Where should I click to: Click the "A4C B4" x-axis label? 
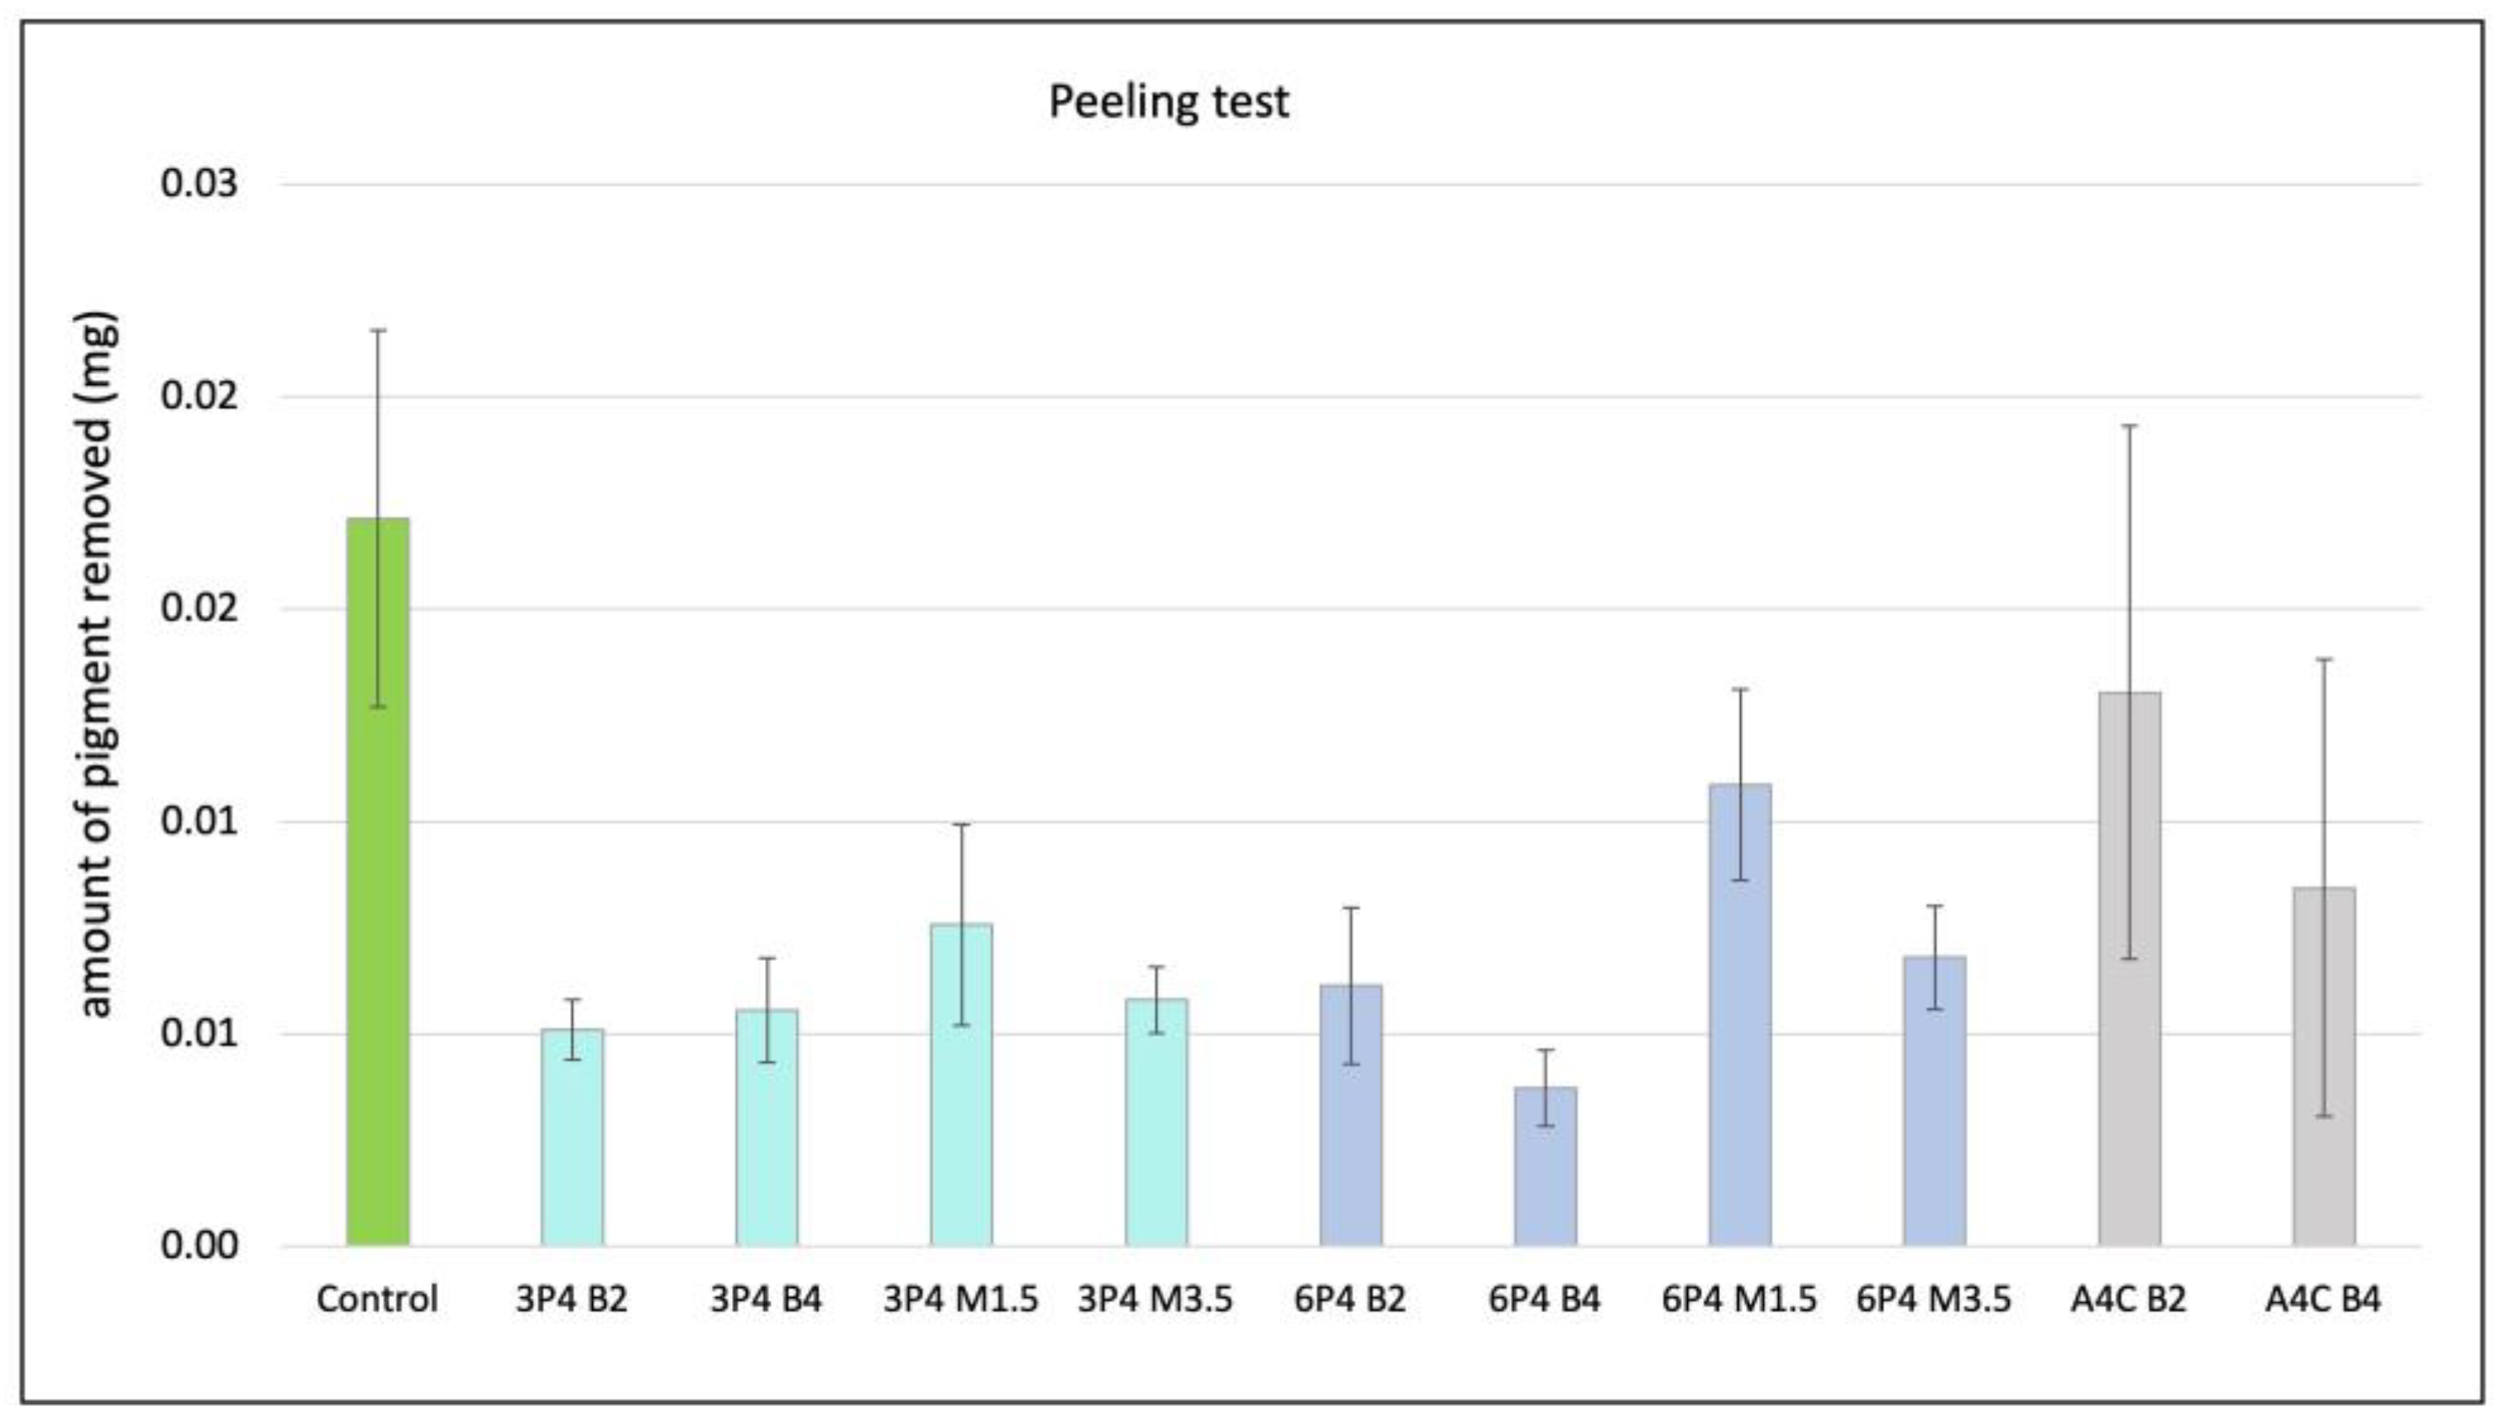click(2322, 1300)
